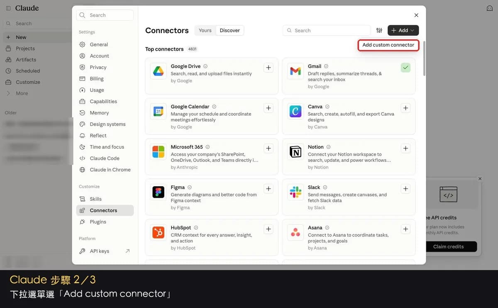Click the Gmail connected checkmark
498x308 pixels.
pyautogui.click(x=405, y=67)
